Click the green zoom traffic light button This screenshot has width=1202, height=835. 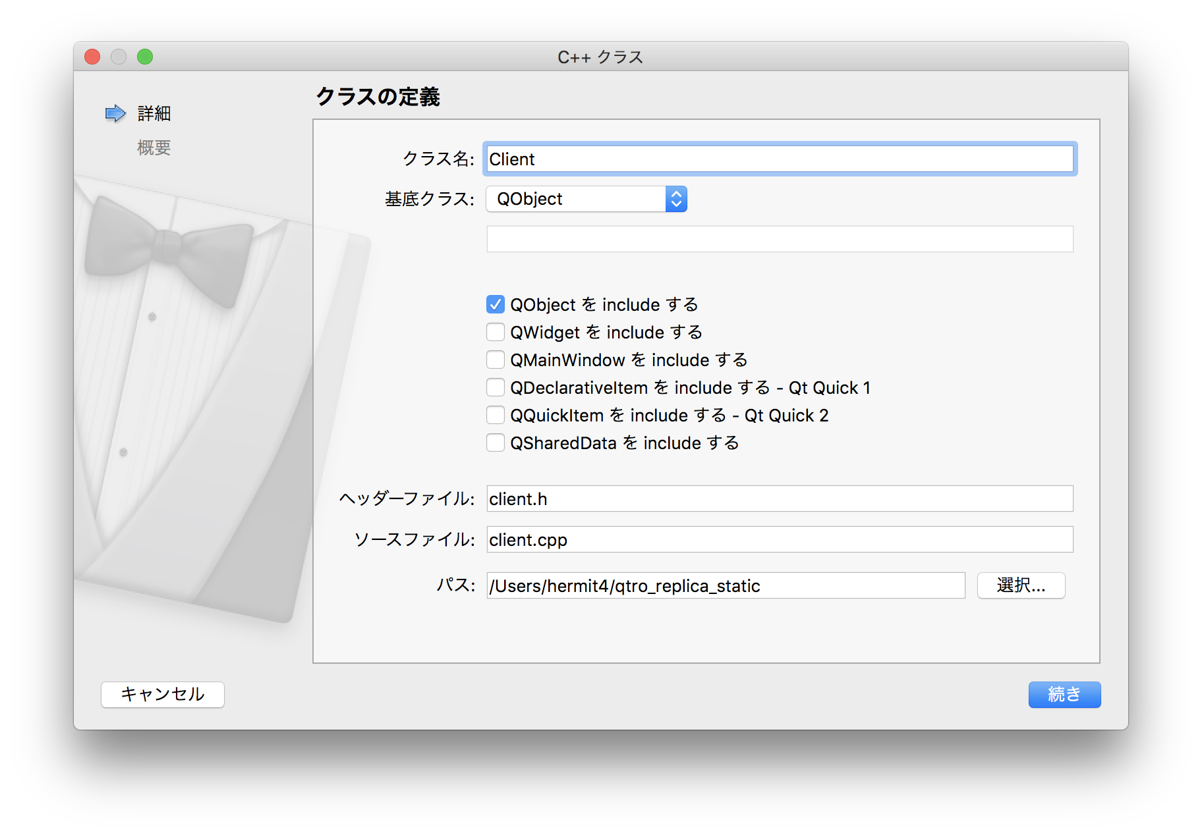[x=145, y=57]
